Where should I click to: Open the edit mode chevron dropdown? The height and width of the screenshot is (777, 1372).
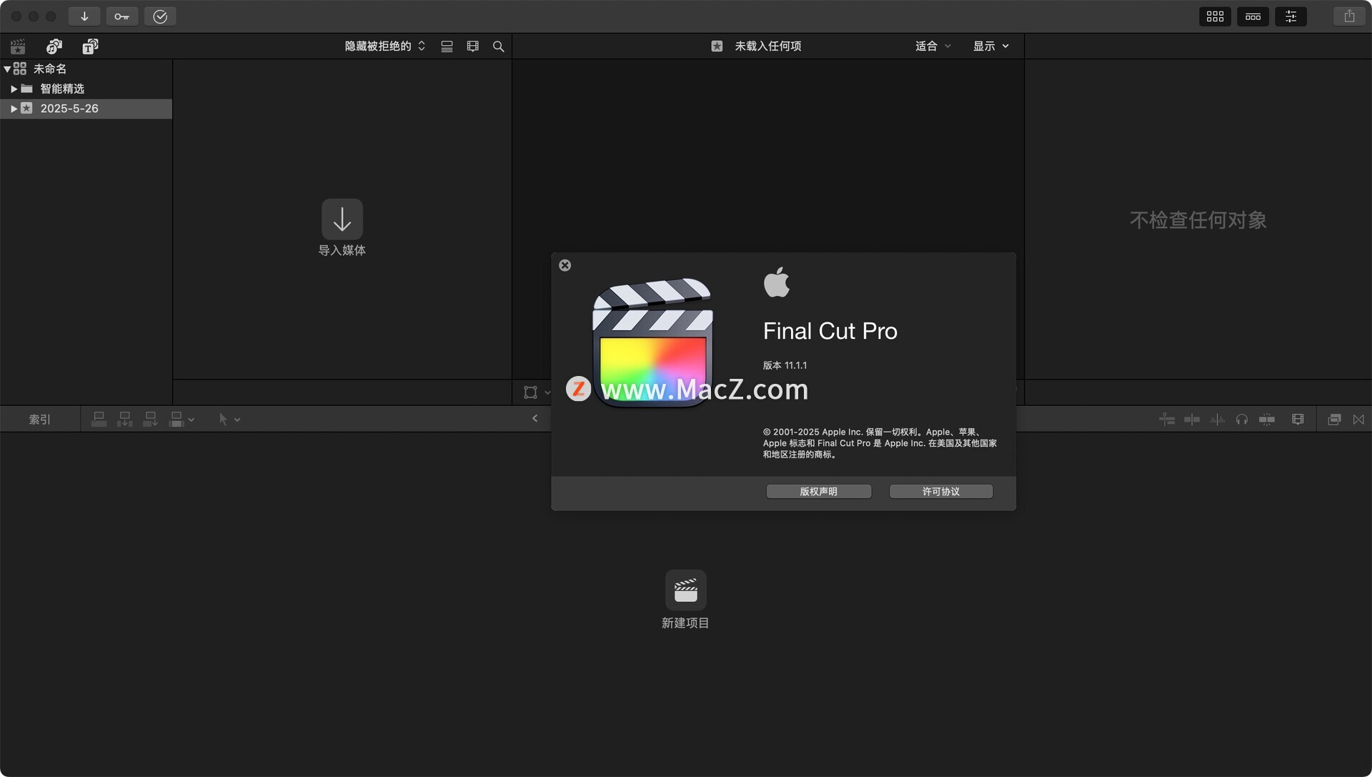coord(192,420)
